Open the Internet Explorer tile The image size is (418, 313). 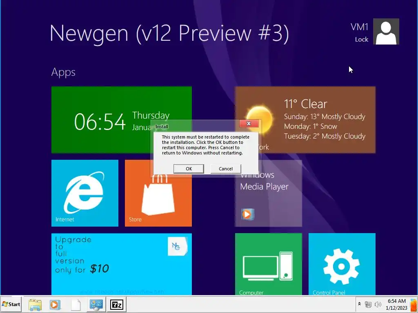point(85,193)
